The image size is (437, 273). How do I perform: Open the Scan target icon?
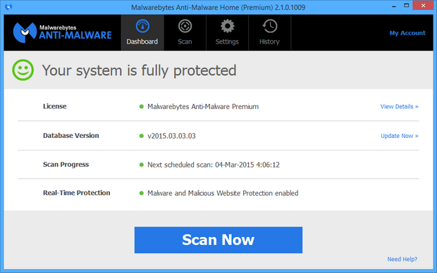(x=185, y=27)
